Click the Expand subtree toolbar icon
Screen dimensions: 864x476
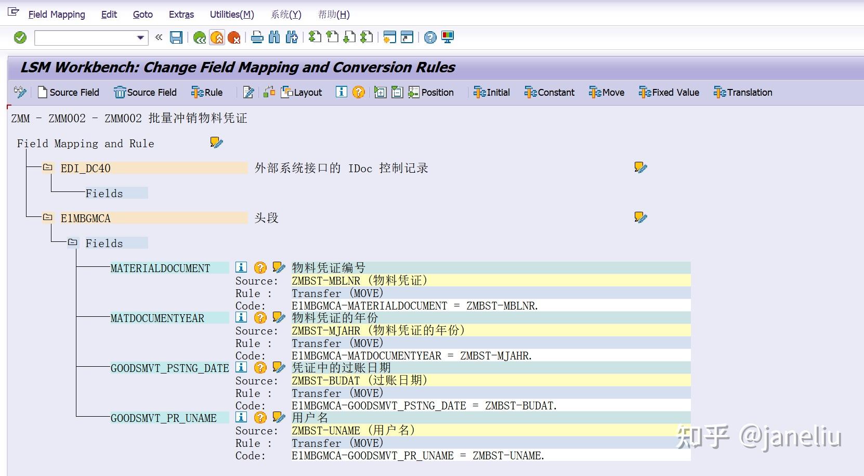[x=380, y=93]
